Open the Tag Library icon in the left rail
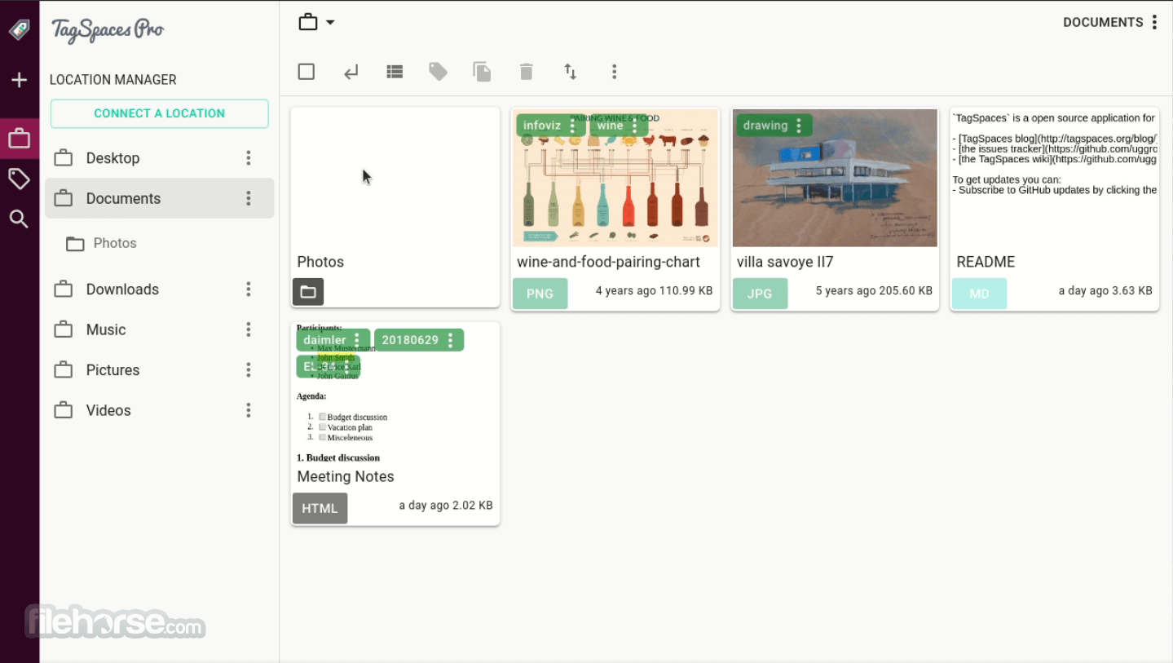 19,179
